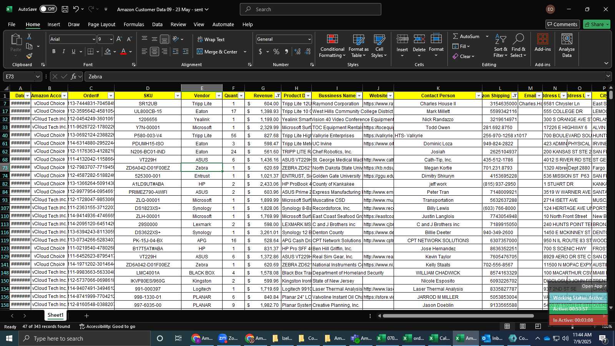Open the Contact Person filter dropdown

(479, 96)
